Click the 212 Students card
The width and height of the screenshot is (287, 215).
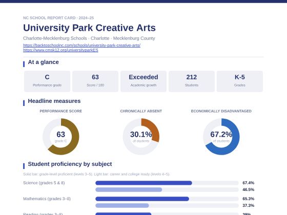tap(192, 81)
